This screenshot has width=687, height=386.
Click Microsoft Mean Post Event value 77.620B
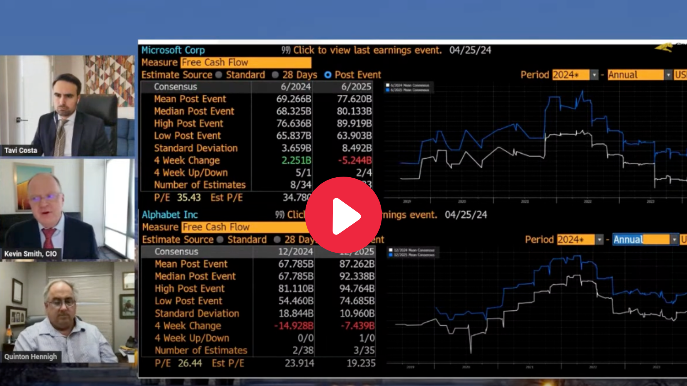[354, 99]
